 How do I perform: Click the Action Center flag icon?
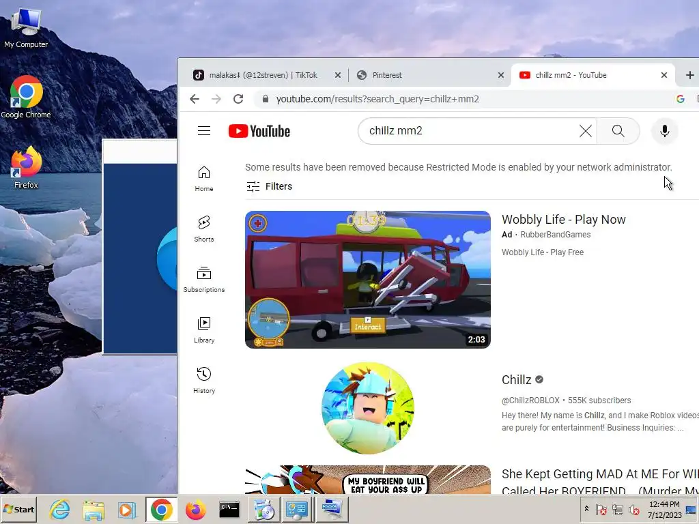[601, 509]
